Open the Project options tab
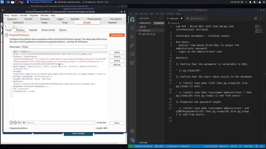Screen dimensions: 266x149 [94, 19]
